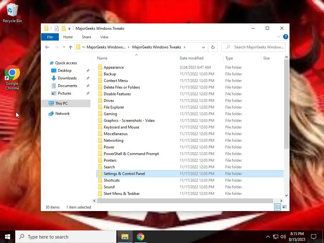Viewport: 324px width, 243px height.
Task: Click the Backup folder icon
Action: [100, 74]
